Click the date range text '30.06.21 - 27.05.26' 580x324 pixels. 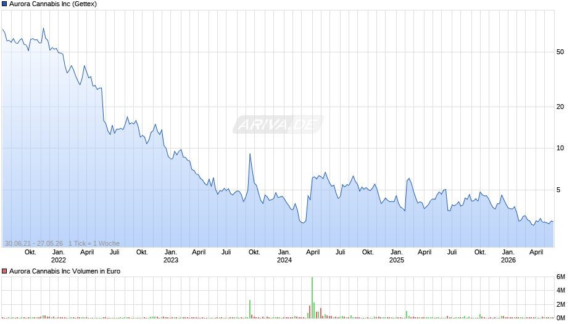tap(34, 243)
